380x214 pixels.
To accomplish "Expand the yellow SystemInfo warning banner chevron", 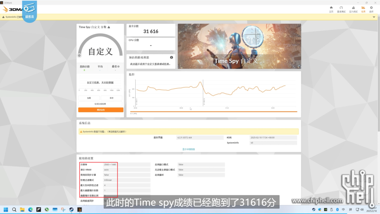I will pyautogui.click(x=374, y=17).
